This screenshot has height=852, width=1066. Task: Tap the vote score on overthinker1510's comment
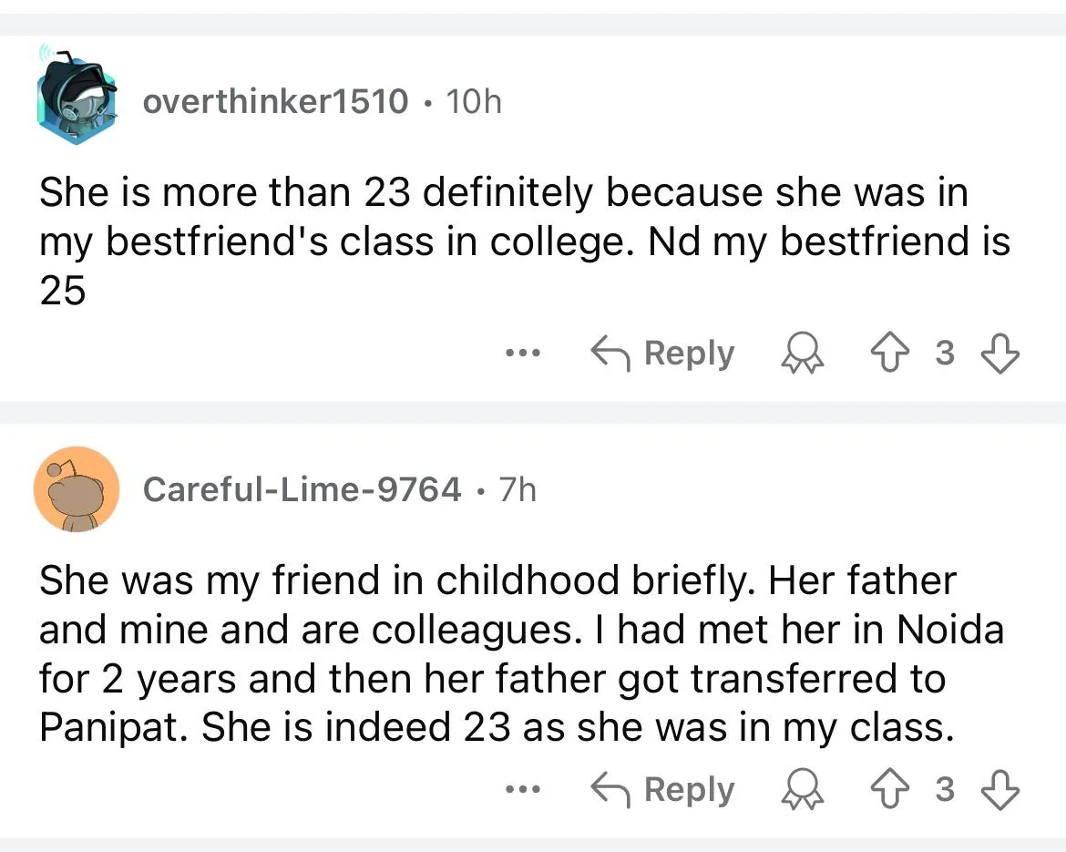(x=946, y=354)
